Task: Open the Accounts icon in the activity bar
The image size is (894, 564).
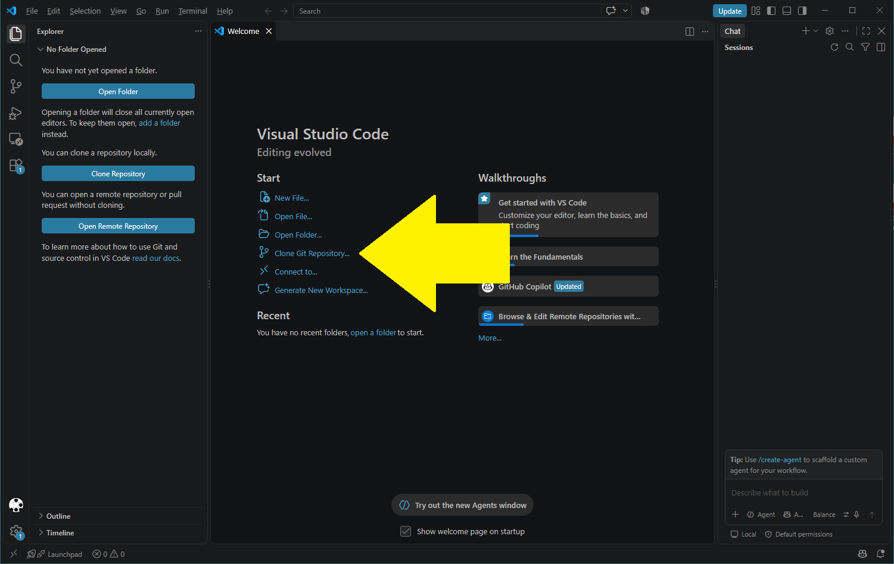Action: 16,505
